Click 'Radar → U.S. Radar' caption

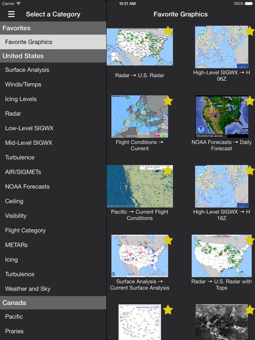coord(140,75)
